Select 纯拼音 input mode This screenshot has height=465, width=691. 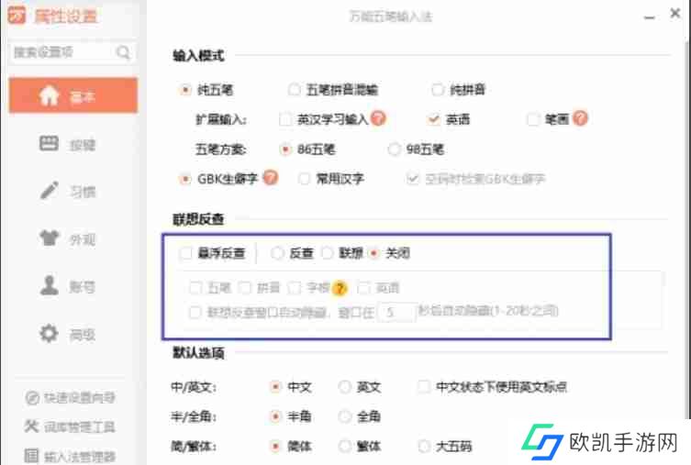click(x=438, y=90)
